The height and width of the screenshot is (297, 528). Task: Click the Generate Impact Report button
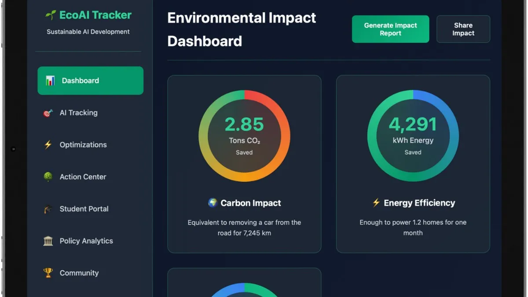tap(390, 29)
